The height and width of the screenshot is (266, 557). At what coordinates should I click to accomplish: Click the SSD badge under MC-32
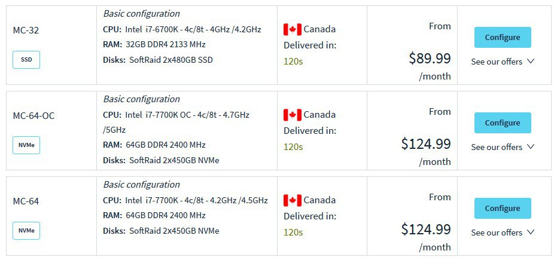coord(26,60)
